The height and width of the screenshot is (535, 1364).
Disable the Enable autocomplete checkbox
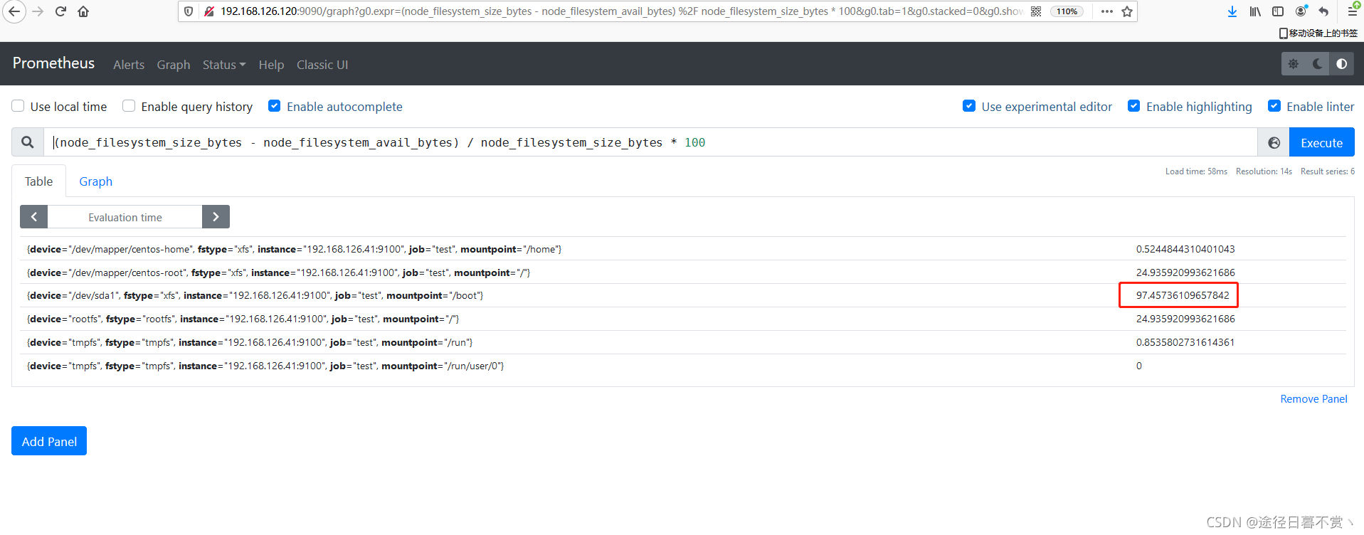click(x=274, y=106)
